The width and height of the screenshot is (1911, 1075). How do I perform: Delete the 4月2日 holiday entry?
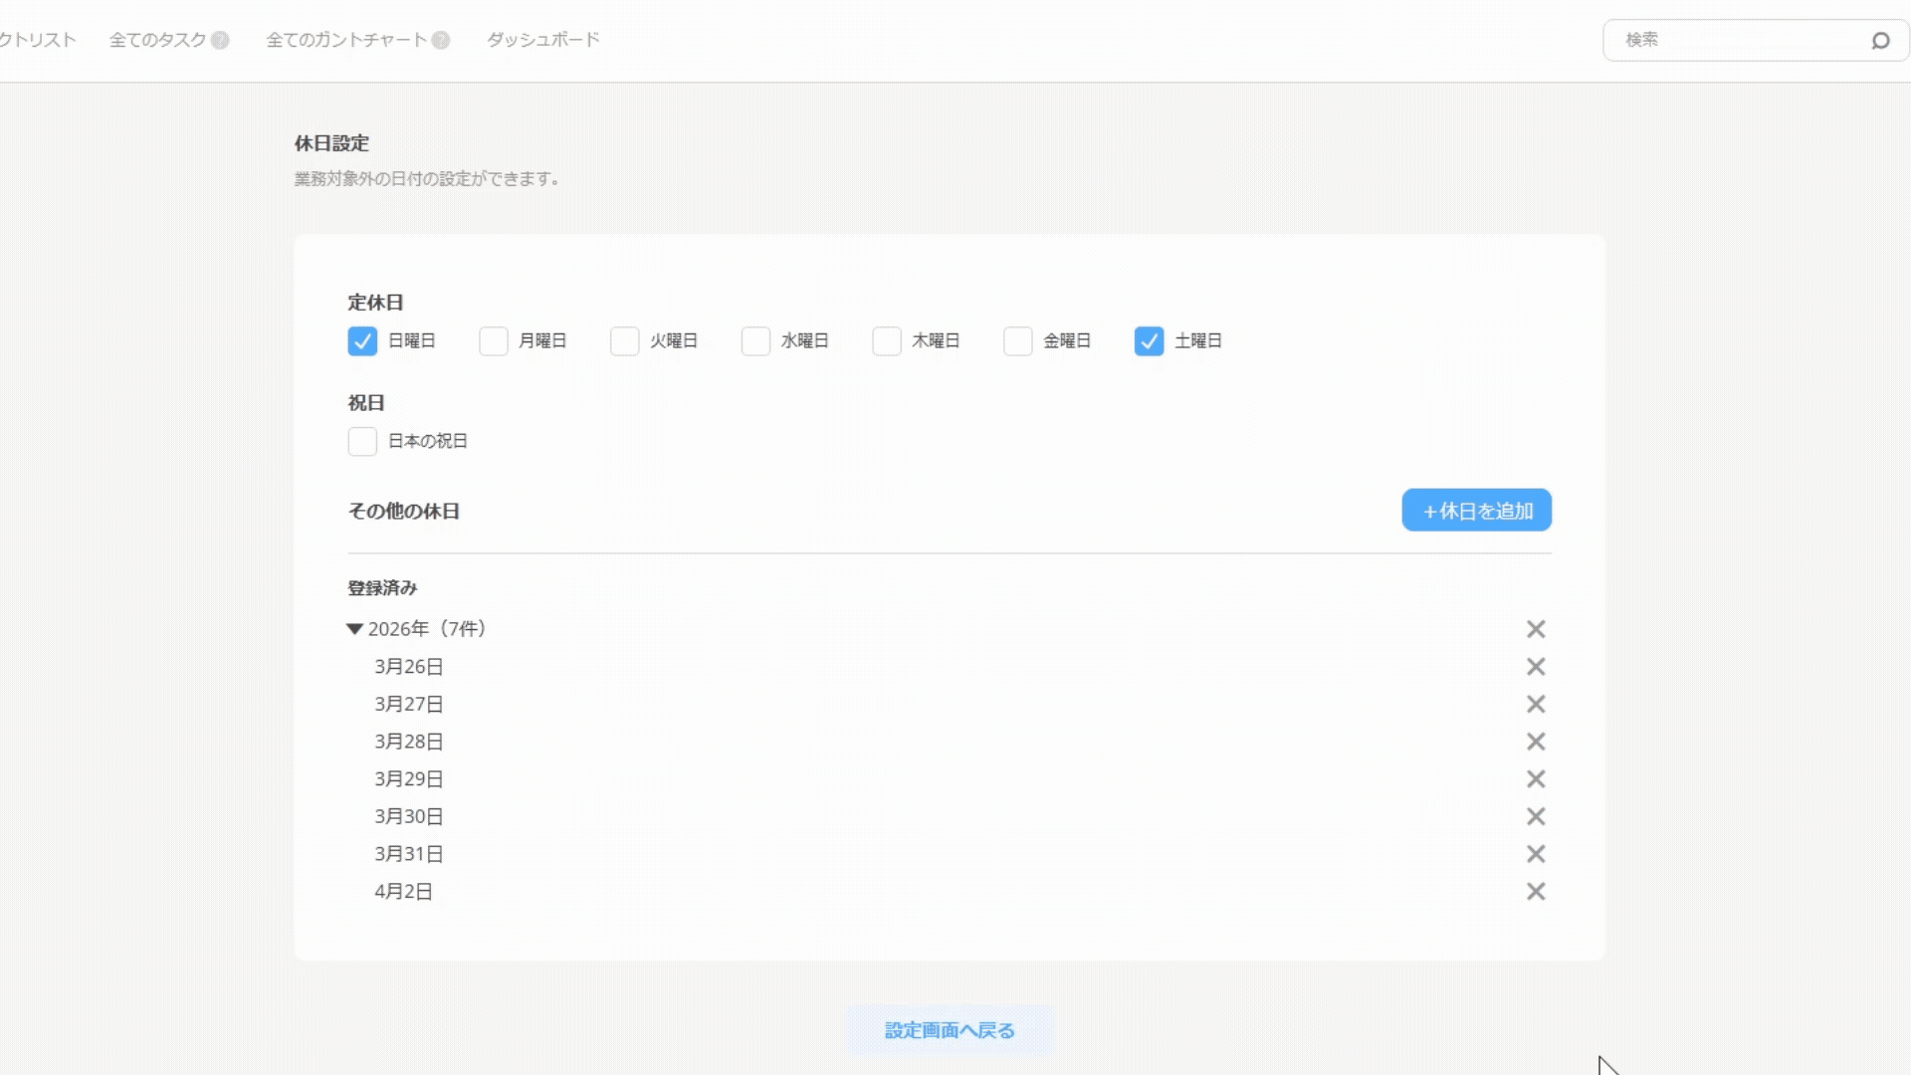[1536, 892]
